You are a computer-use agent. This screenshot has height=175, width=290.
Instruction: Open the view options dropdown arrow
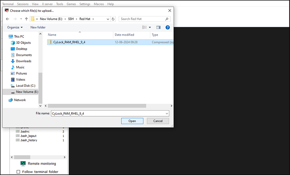click(x=150, y=27)
